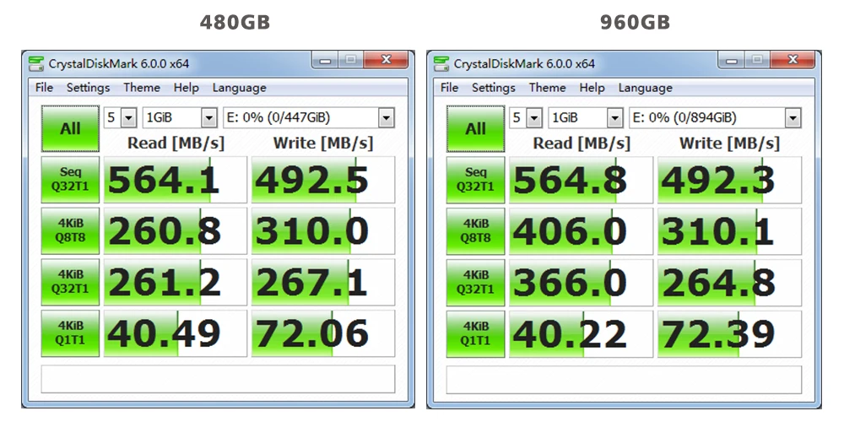
Task: Run All tests in 480GB window
Action: click(x=71, y=128)
